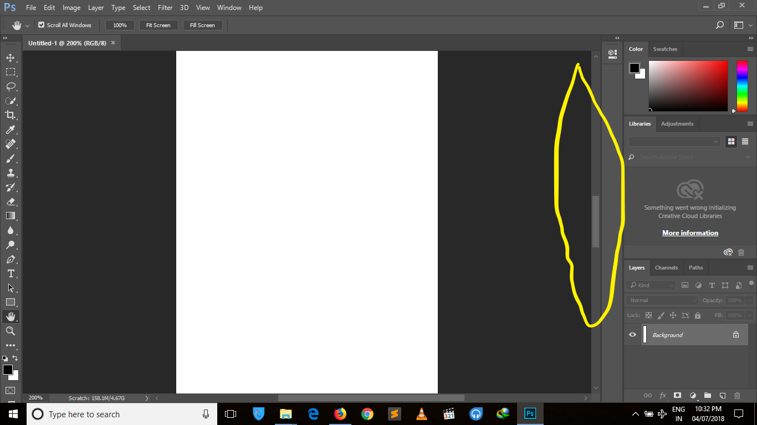Expand the Opacity dropdown arrow
The width and height of the screenshot is (757, 425).
tap(749, 300)
